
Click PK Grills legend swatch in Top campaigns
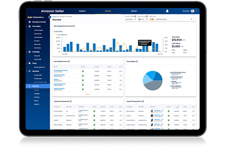click(171, 72)
